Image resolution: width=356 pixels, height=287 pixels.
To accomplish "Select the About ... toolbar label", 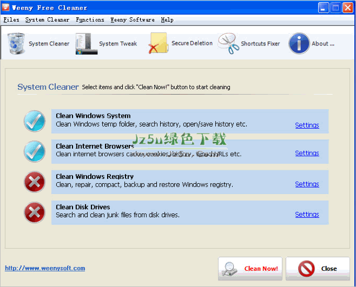I will [323, 44].
